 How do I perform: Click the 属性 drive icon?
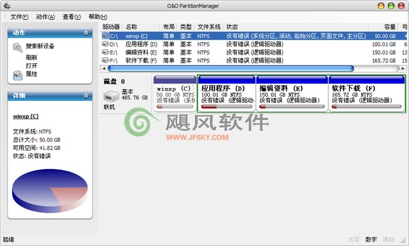click(x=18, y=75)
